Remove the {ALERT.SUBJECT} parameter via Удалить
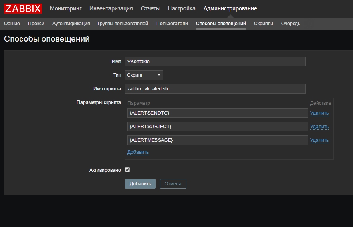Viewport: 353px width, 227px height. coord(319,126)
